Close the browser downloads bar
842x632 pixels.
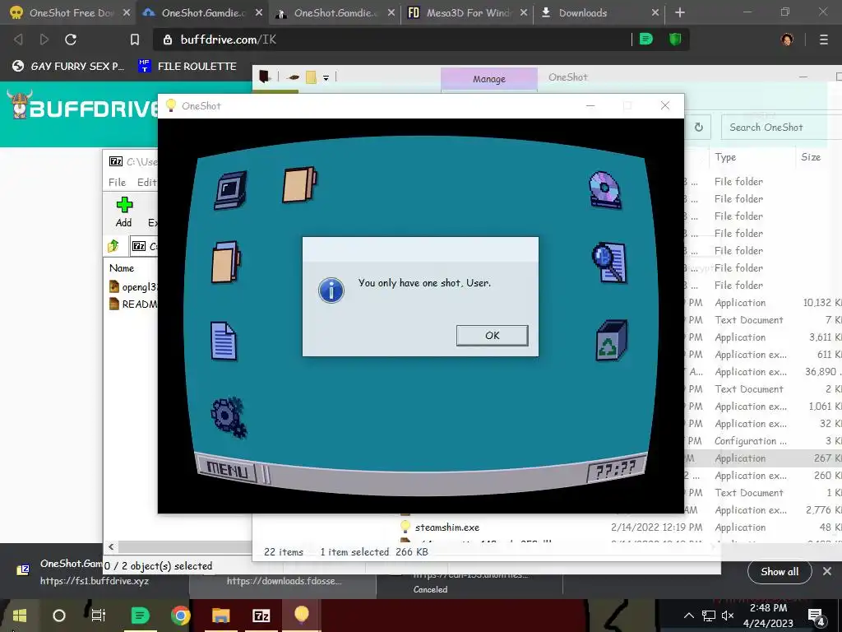coord(827,571)
